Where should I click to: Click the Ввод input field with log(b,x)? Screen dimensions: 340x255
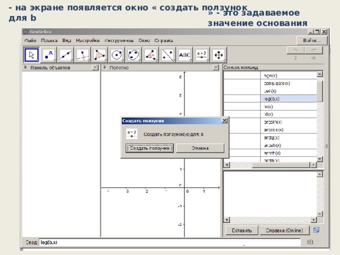tap(170, 242)
